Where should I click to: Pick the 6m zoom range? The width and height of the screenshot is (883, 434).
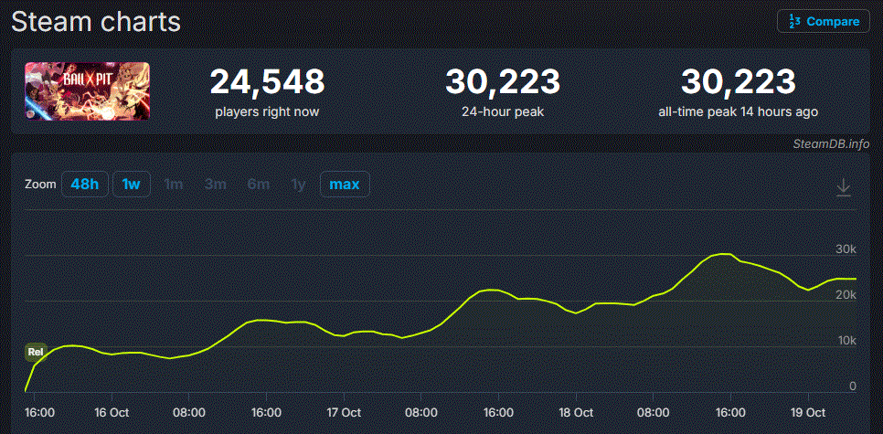[x=258, y=185]
